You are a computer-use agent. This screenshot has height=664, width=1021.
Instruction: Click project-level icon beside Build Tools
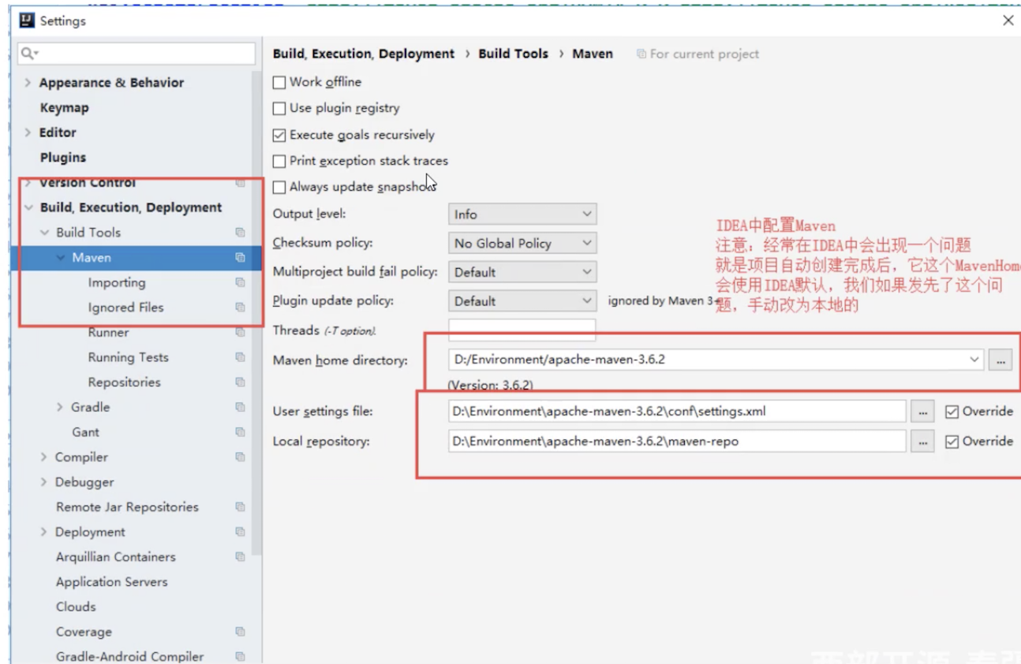[x=240, y=233]
